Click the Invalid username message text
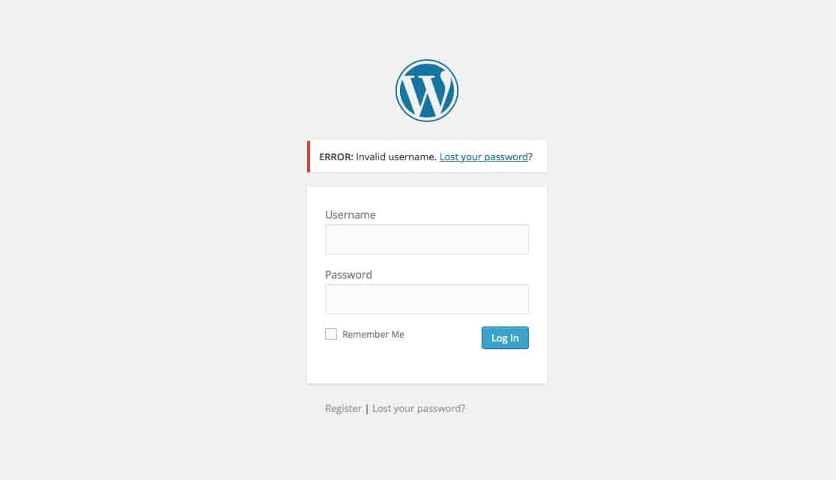The height and width of the screenshot is (480, 836). click(396, 157)
